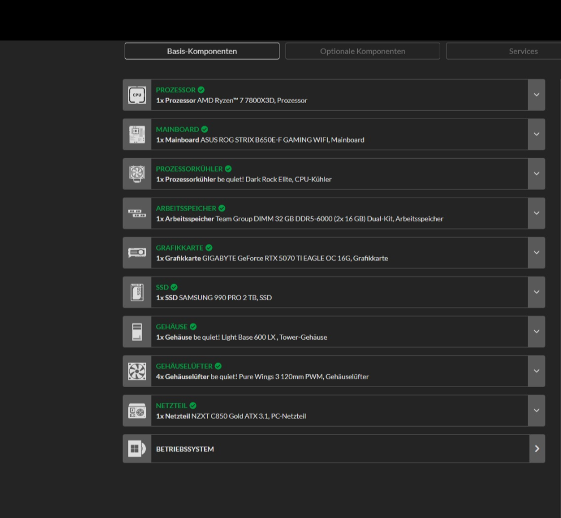Expand the Mainboard row chevron

tap(537, 134)
